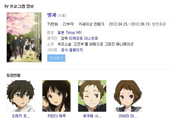Click the TV 프로그램 정보 heading
Viewport: 173px width, 121px height.
[x=19, y=6]
